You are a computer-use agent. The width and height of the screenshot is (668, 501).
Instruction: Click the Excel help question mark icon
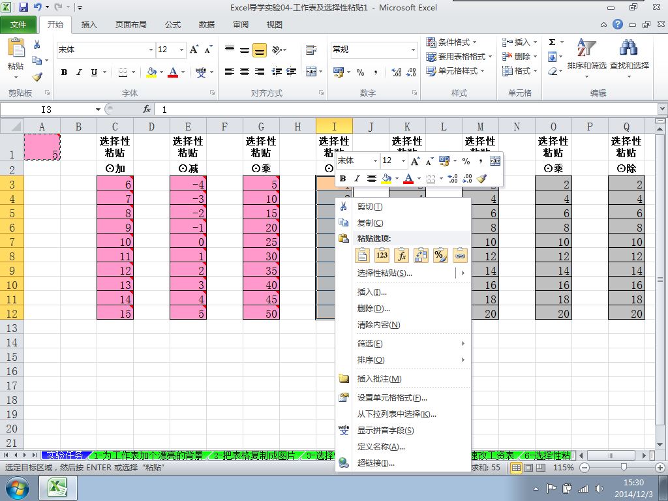point(618,24)
